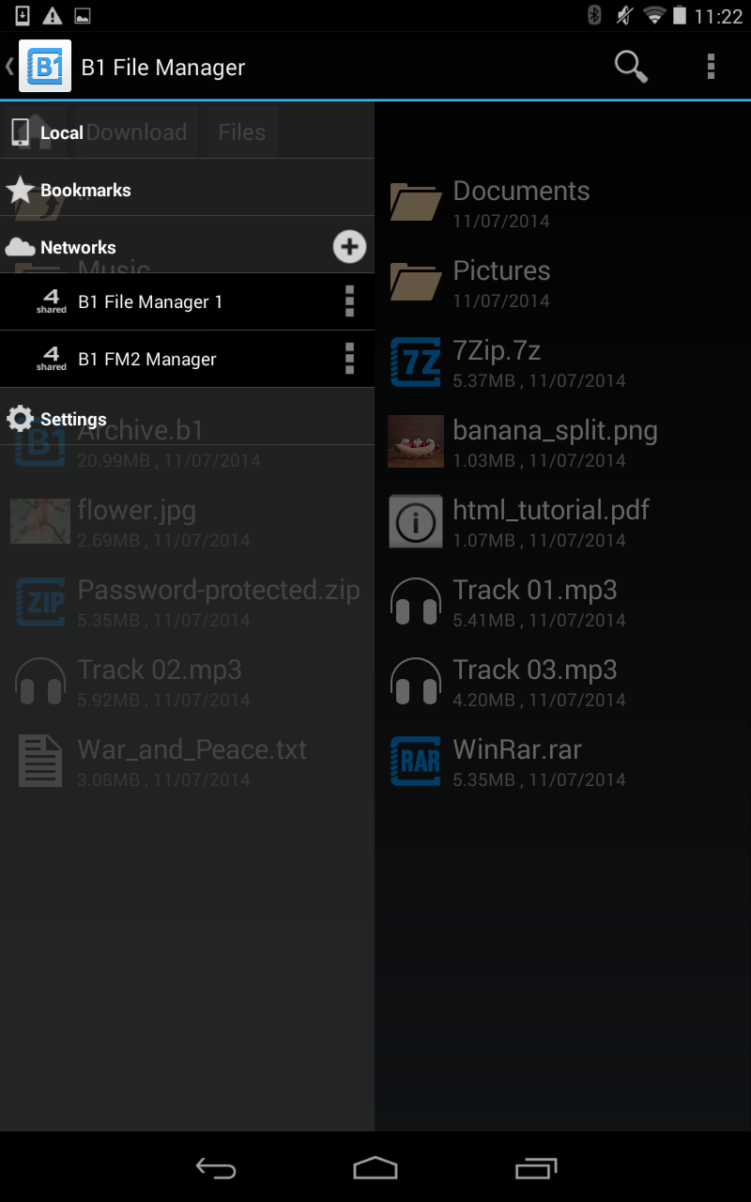The image size is (751, 1202).
Task: Open Bookmarks in the drawer
Action: pyautogui.click(x=188, y=190)
